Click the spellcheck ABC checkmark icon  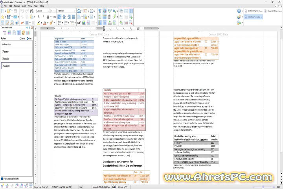pyautogui.click(x=110, y=11)
